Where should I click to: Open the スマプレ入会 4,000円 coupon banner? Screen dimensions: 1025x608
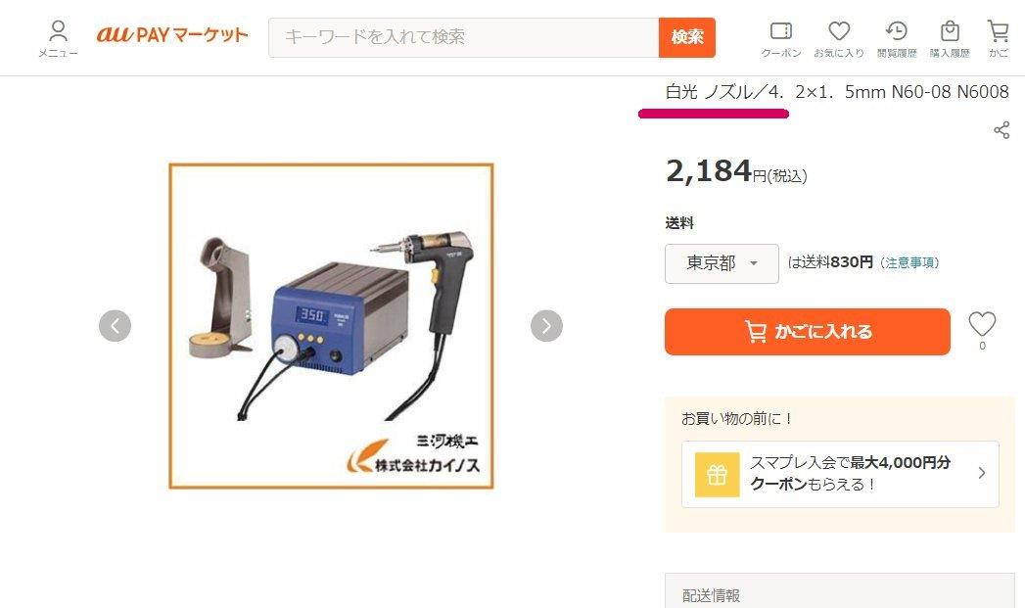click(840, 474)
